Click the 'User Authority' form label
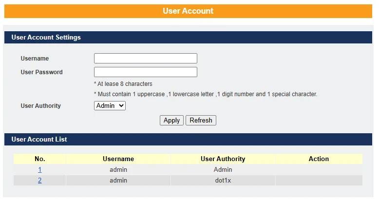Viewport: 379px width, 205px height. pyautogui.click(x=40, y=106)
